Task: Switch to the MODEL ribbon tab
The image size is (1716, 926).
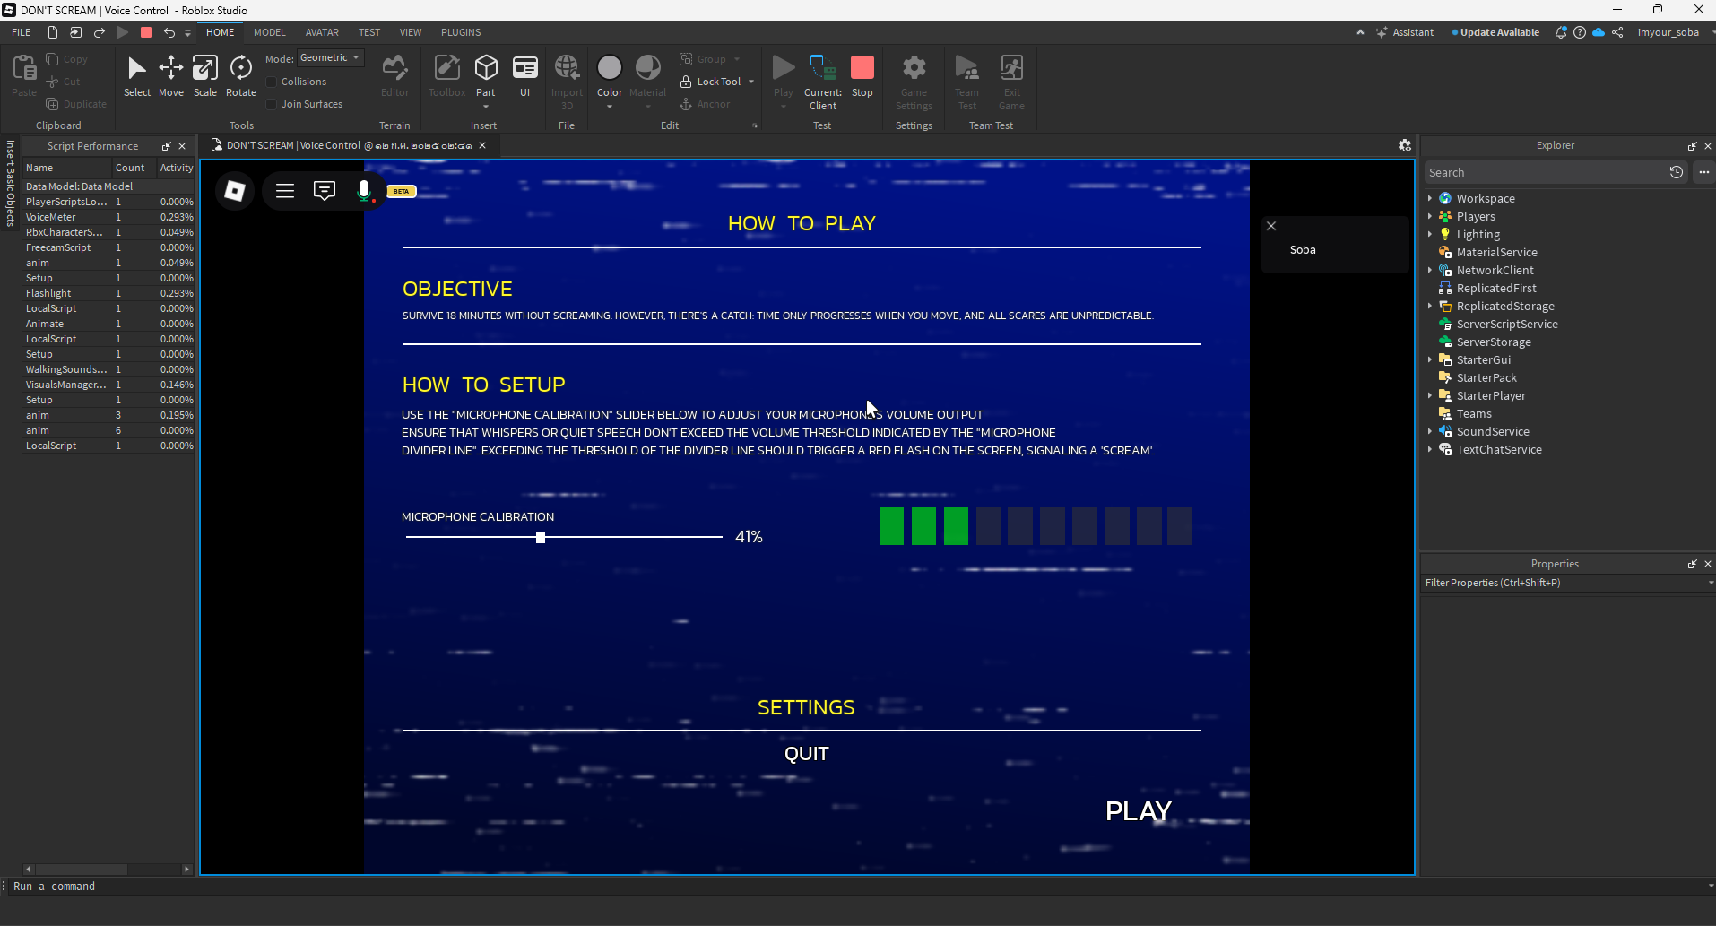Action: 269,32
